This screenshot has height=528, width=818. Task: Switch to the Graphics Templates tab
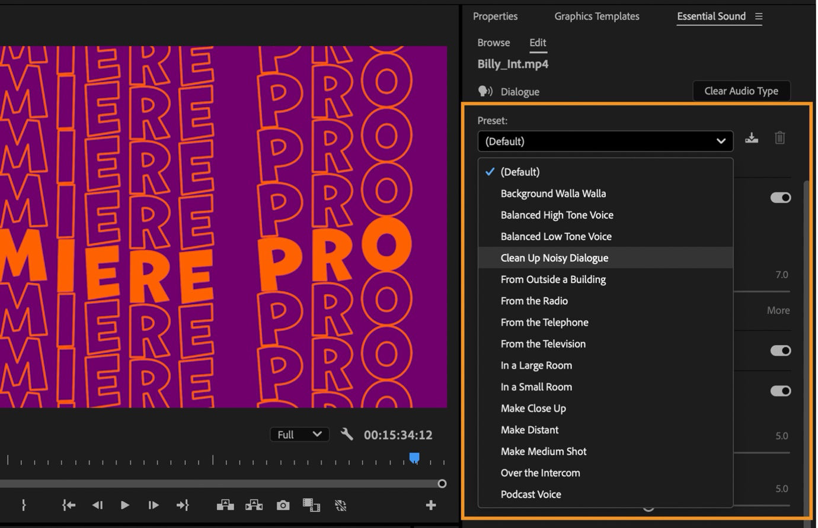[596, 16]
